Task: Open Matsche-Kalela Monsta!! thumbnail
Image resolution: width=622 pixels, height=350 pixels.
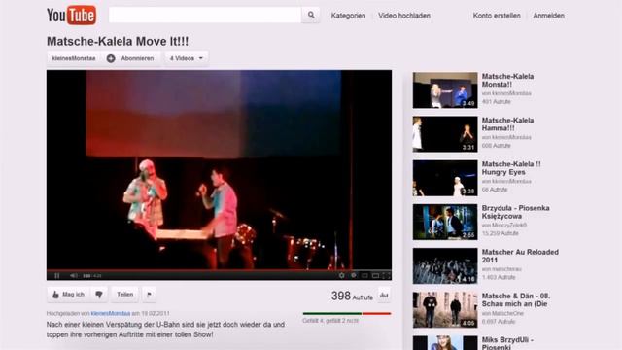Action: click(x=445, y=90)
